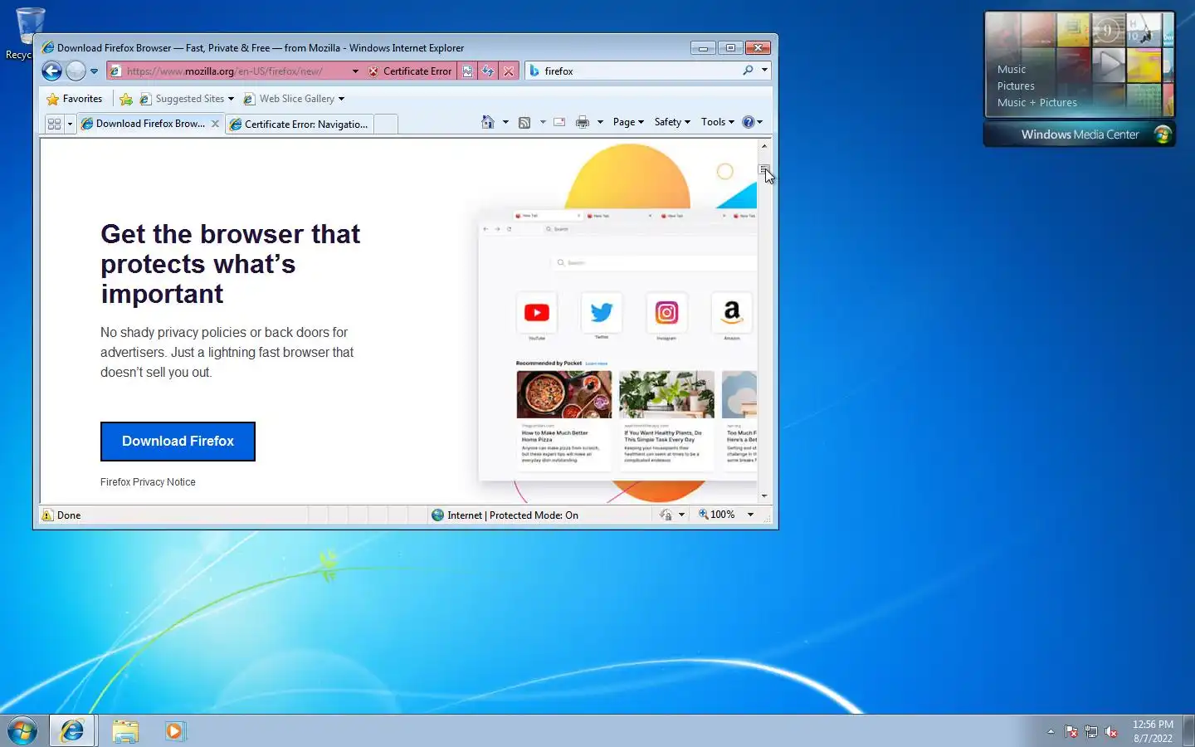This screenshot has height=747, width=1195.
Task: Open Windows Explorer from taskbar
Action: [125, 731]
